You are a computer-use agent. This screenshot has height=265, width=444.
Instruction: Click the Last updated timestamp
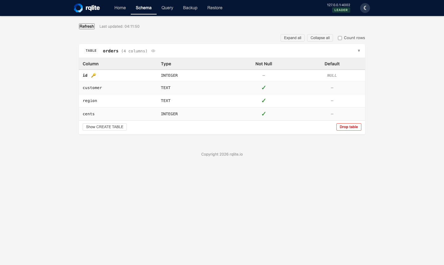tap(119, 26)
